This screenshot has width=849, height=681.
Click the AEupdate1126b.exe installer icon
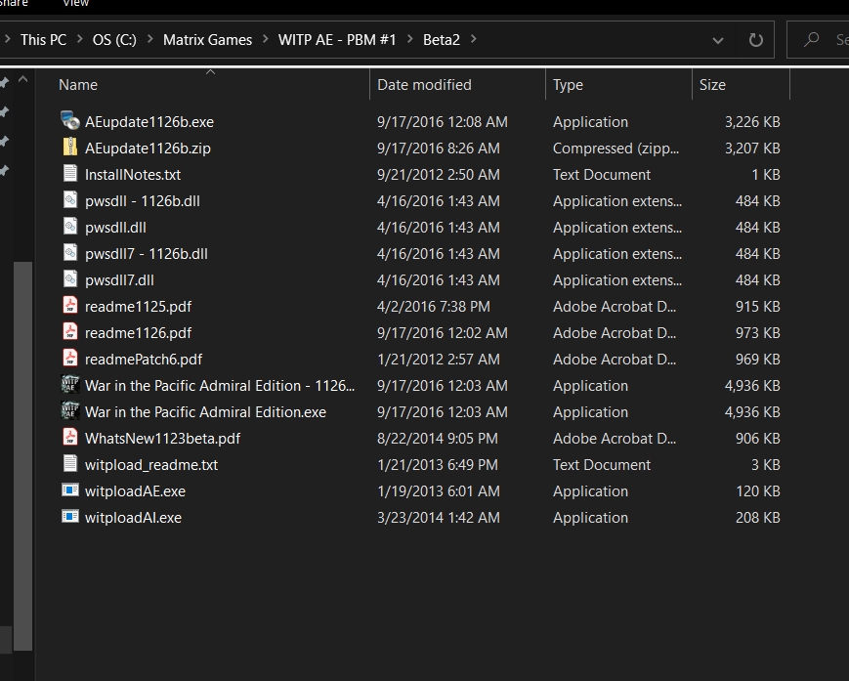[x=70, y=121]
